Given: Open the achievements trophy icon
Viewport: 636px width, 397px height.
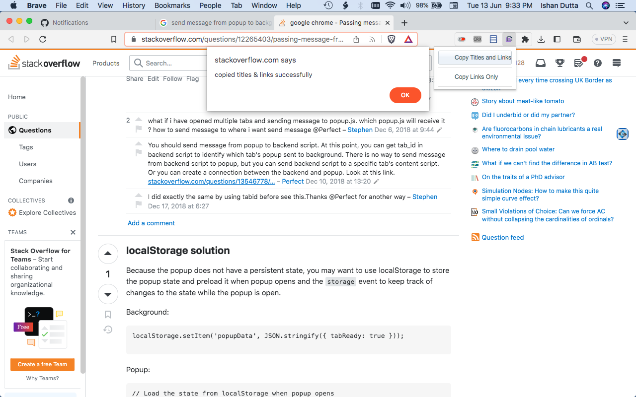Looking at the screenshot, I should (x=560, y=63).
